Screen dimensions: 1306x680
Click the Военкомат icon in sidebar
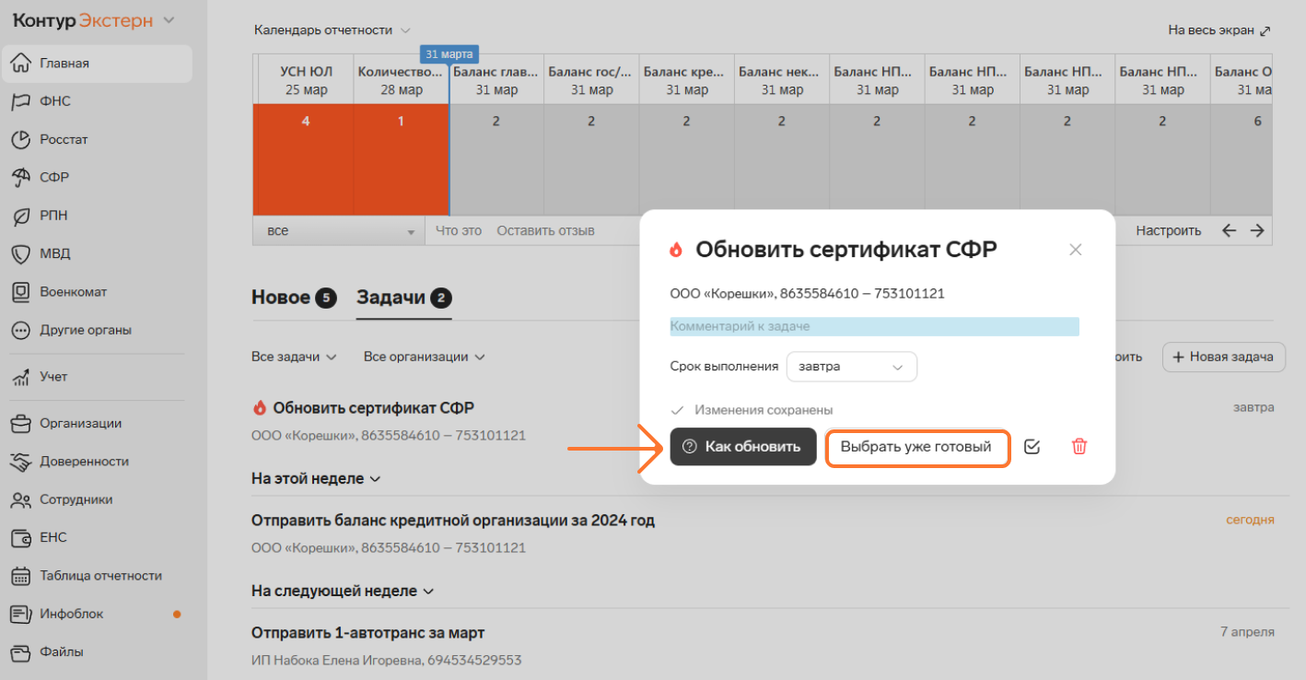[21, 291]
